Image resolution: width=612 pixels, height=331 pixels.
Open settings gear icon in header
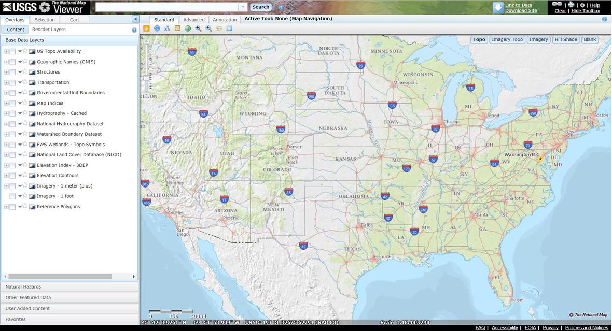[x=582, y=5]
